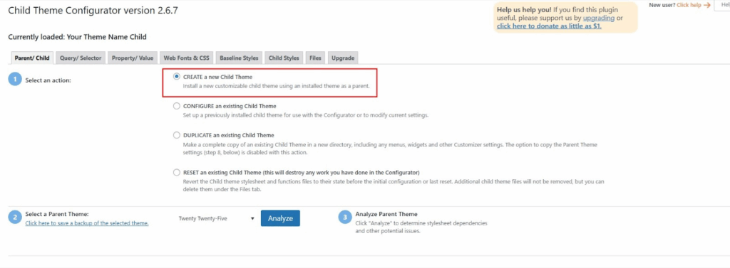Screen dimensions: 730x268
Task: Select DUPLICATE an existing Child Theme radio
Action: point(177,135)
